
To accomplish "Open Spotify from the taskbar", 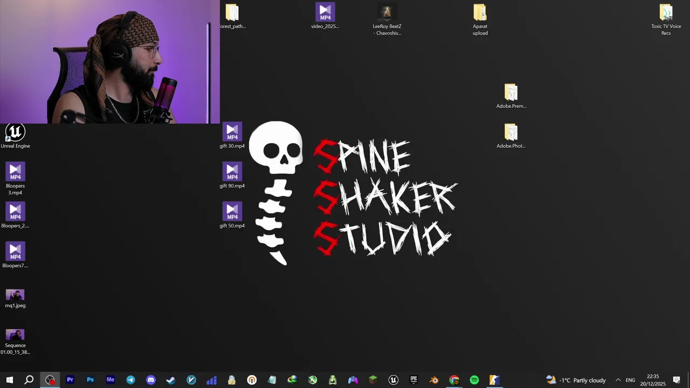I will coord(474,380).
